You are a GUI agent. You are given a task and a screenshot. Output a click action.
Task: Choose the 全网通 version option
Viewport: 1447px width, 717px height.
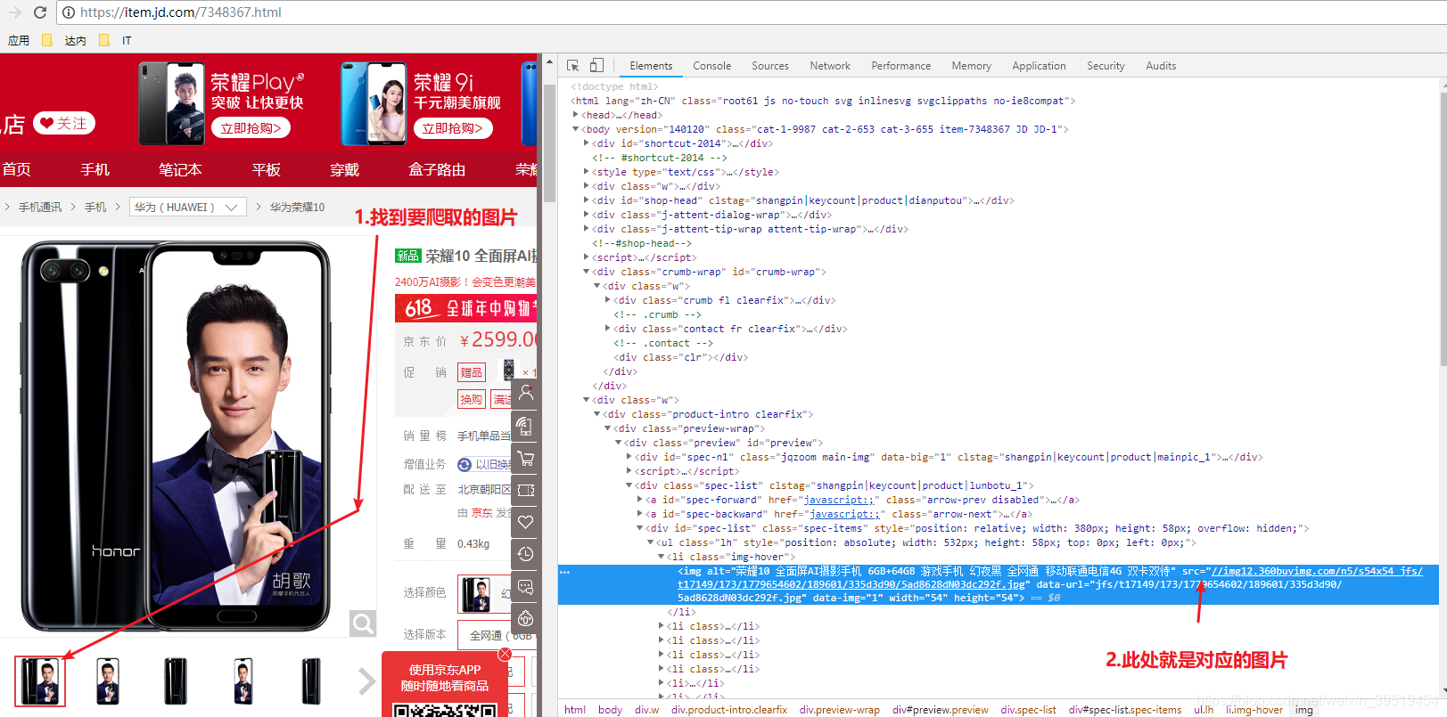[496, 635]
